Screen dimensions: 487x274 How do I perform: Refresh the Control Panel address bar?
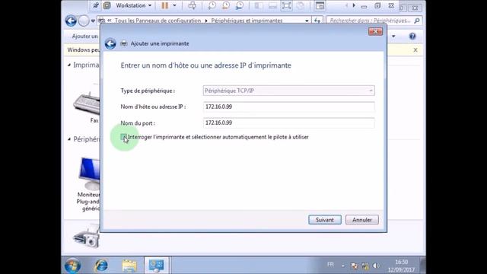click(317, 21)
